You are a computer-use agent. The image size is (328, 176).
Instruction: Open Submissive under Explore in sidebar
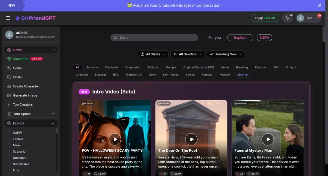point(21,164)
